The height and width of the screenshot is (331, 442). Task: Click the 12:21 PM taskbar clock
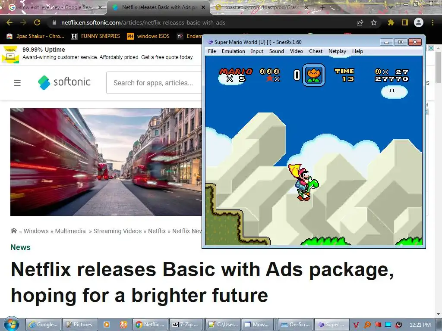(x=420, y=325)
